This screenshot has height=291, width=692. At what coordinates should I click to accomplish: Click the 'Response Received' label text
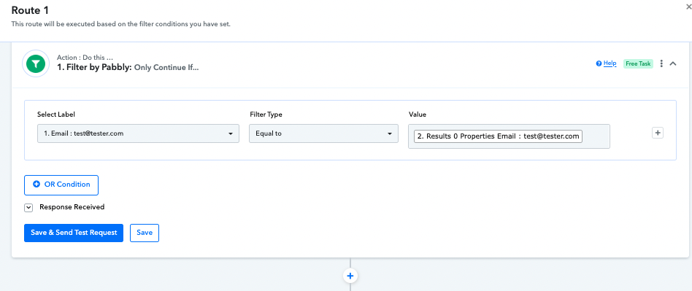tap(72, 207)
